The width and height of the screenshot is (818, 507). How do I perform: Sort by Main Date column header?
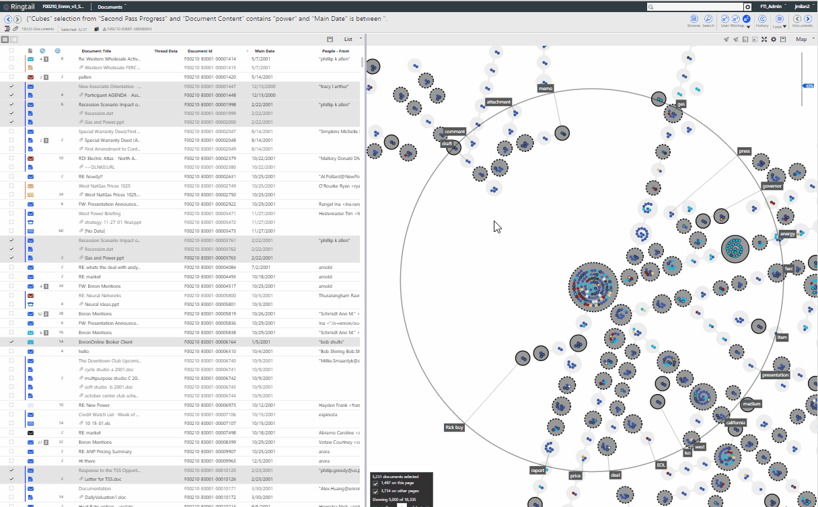tap(264, 51)
